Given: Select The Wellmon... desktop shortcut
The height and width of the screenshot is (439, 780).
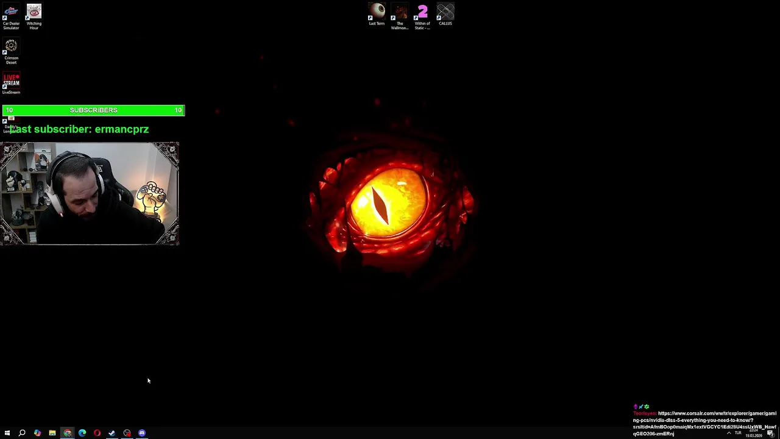Looking at the screenshot, I should 400,16.
